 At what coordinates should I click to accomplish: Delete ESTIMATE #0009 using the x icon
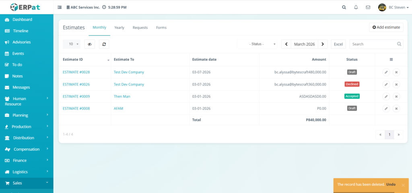click(396, 96)
